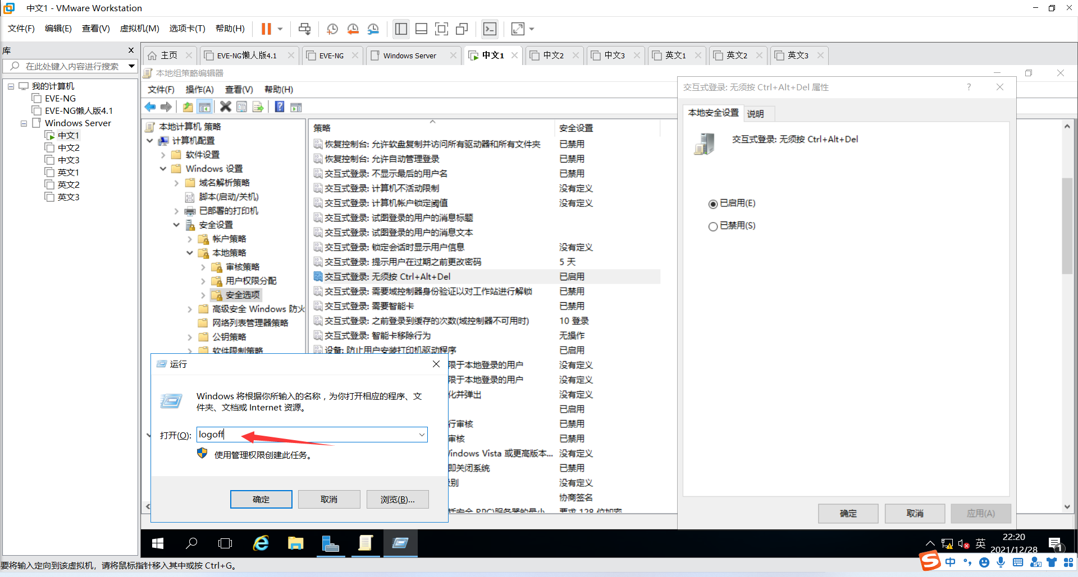
Task: Click the 浏览(B) button in the Run dialog
Action: point(397,499)
